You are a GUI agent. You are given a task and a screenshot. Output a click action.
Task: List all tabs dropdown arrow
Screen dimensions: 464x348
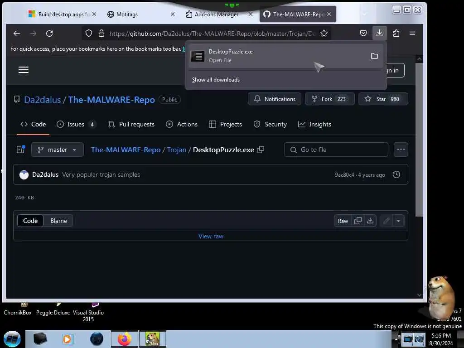(365, 14)
